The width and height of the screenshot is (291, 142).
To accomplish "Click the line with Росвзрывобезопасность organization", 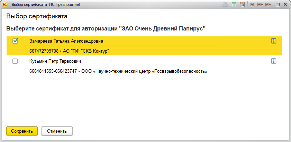I will pos(118,71).
